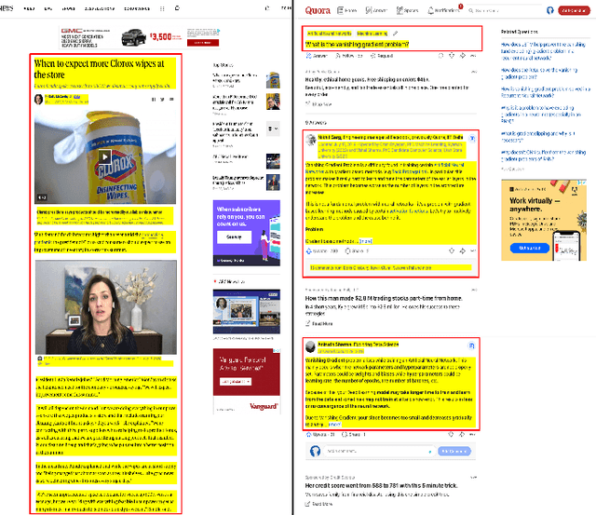Share the vanishing gradient question

(x=463, y=56)
